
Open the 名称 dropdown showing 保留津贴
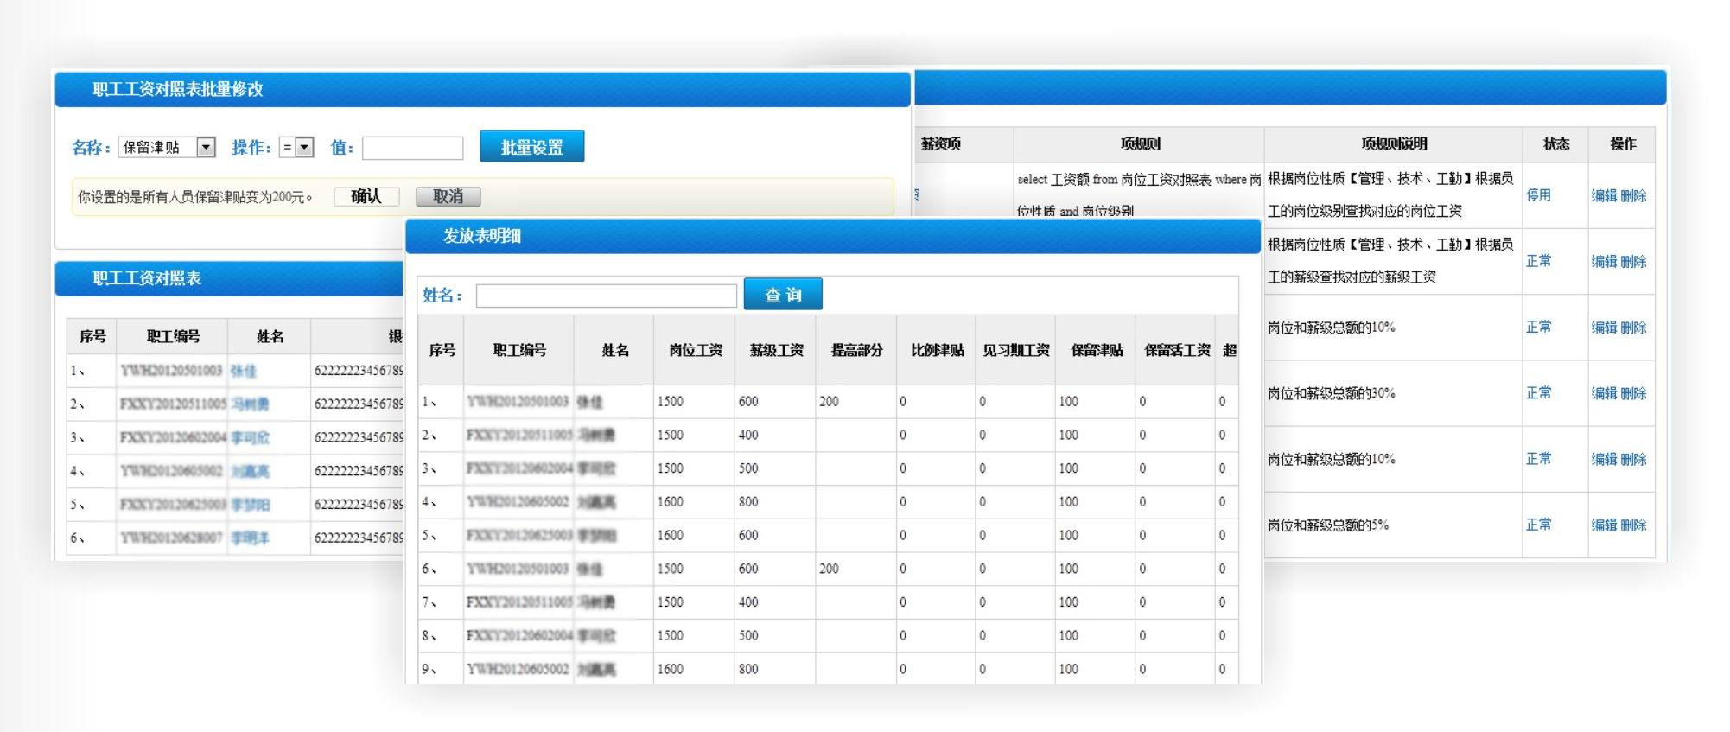tap(167, 147)
